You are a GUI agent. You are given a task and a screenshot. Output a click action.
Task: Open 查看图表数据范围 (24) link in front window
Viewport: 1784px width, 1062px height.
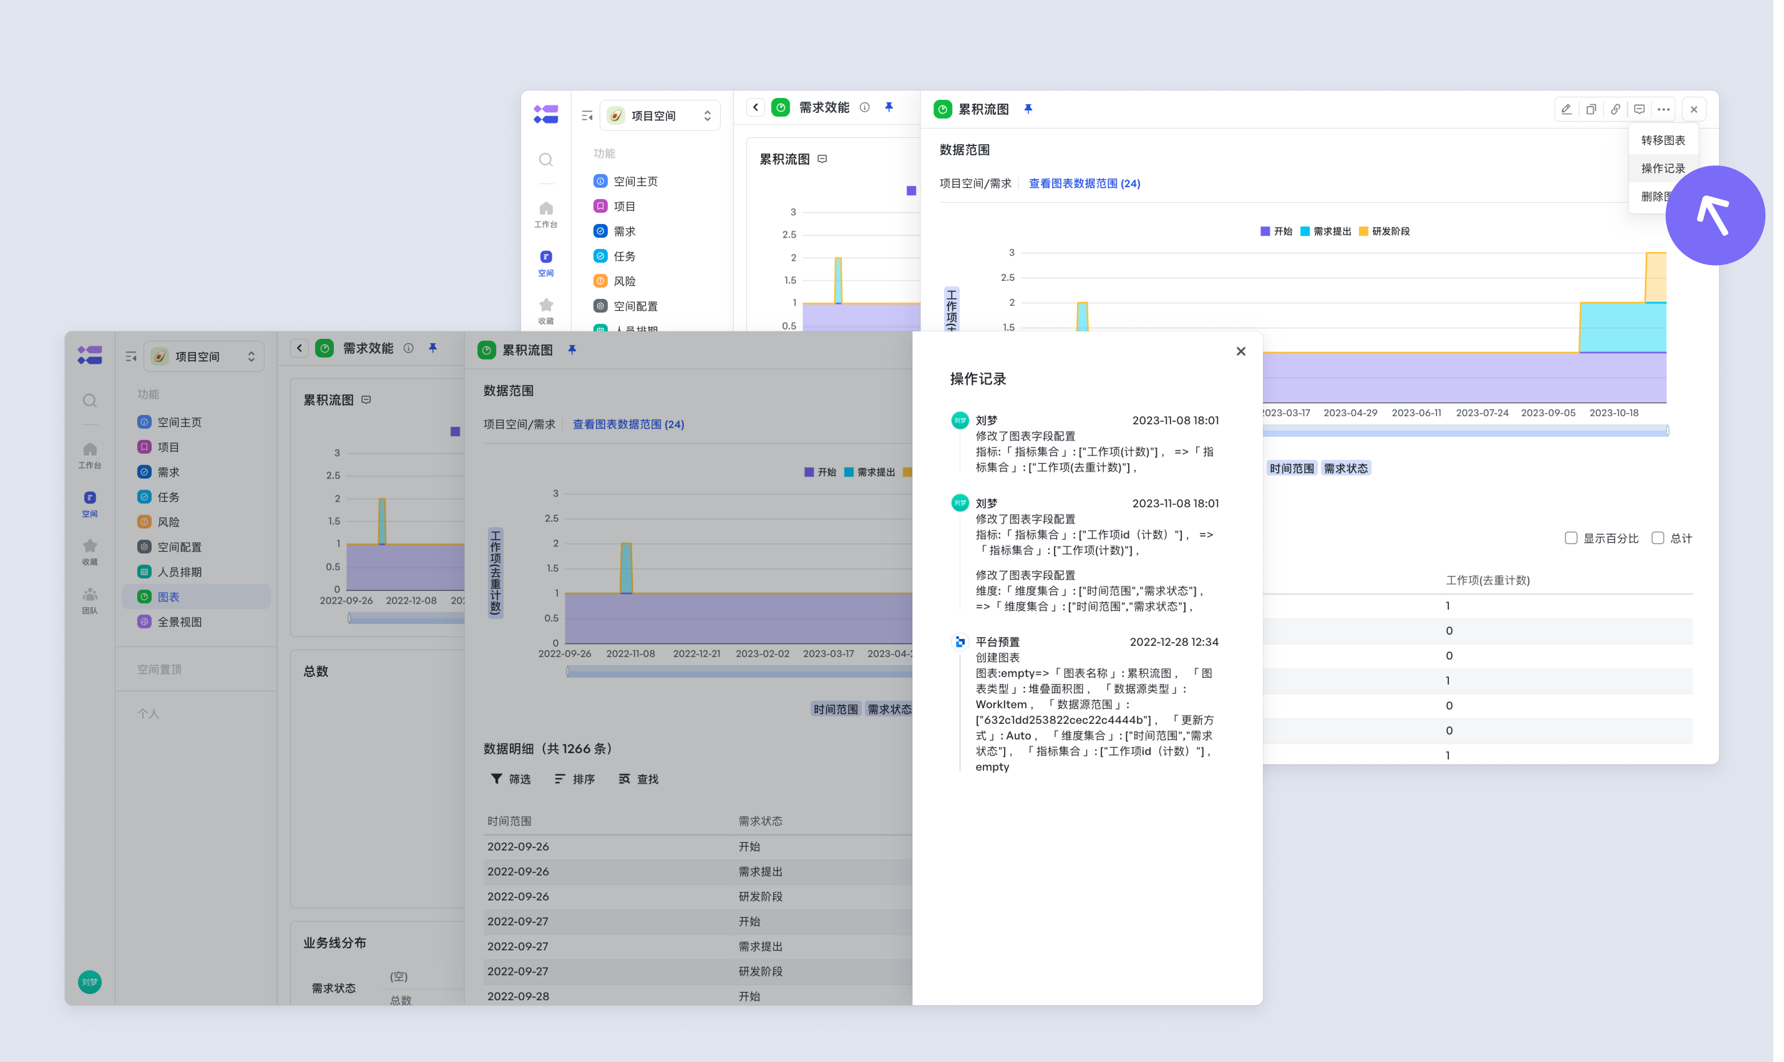coord(628,424)
